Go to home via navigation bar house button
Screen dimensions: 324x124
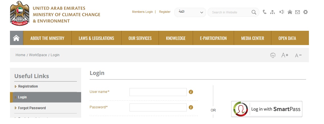click(16, 38)
